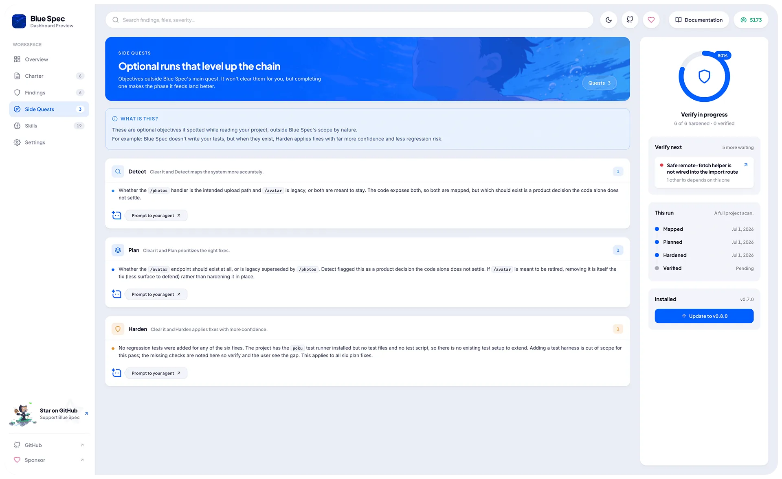Click the Planned status row
Viewport: 782px width, 479px height.
(704, 242)
